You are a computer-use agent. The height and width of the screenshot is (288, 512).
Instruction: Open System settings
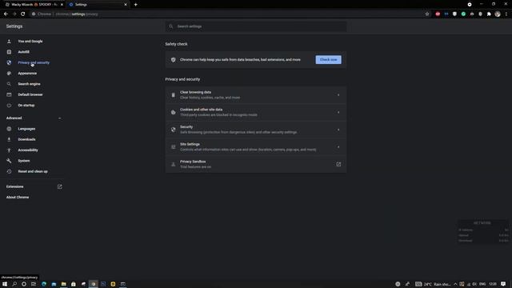[x=23, y=161]
